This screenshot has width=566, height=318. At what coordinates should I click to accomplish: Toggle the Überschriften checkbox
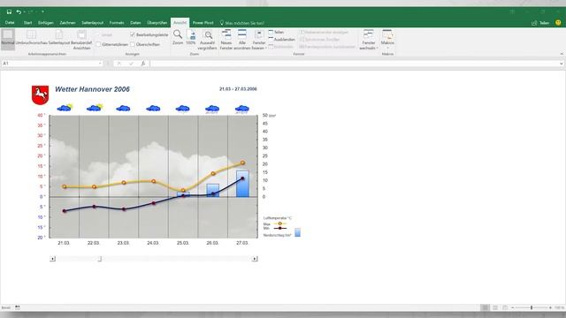[x=133, y=44]
